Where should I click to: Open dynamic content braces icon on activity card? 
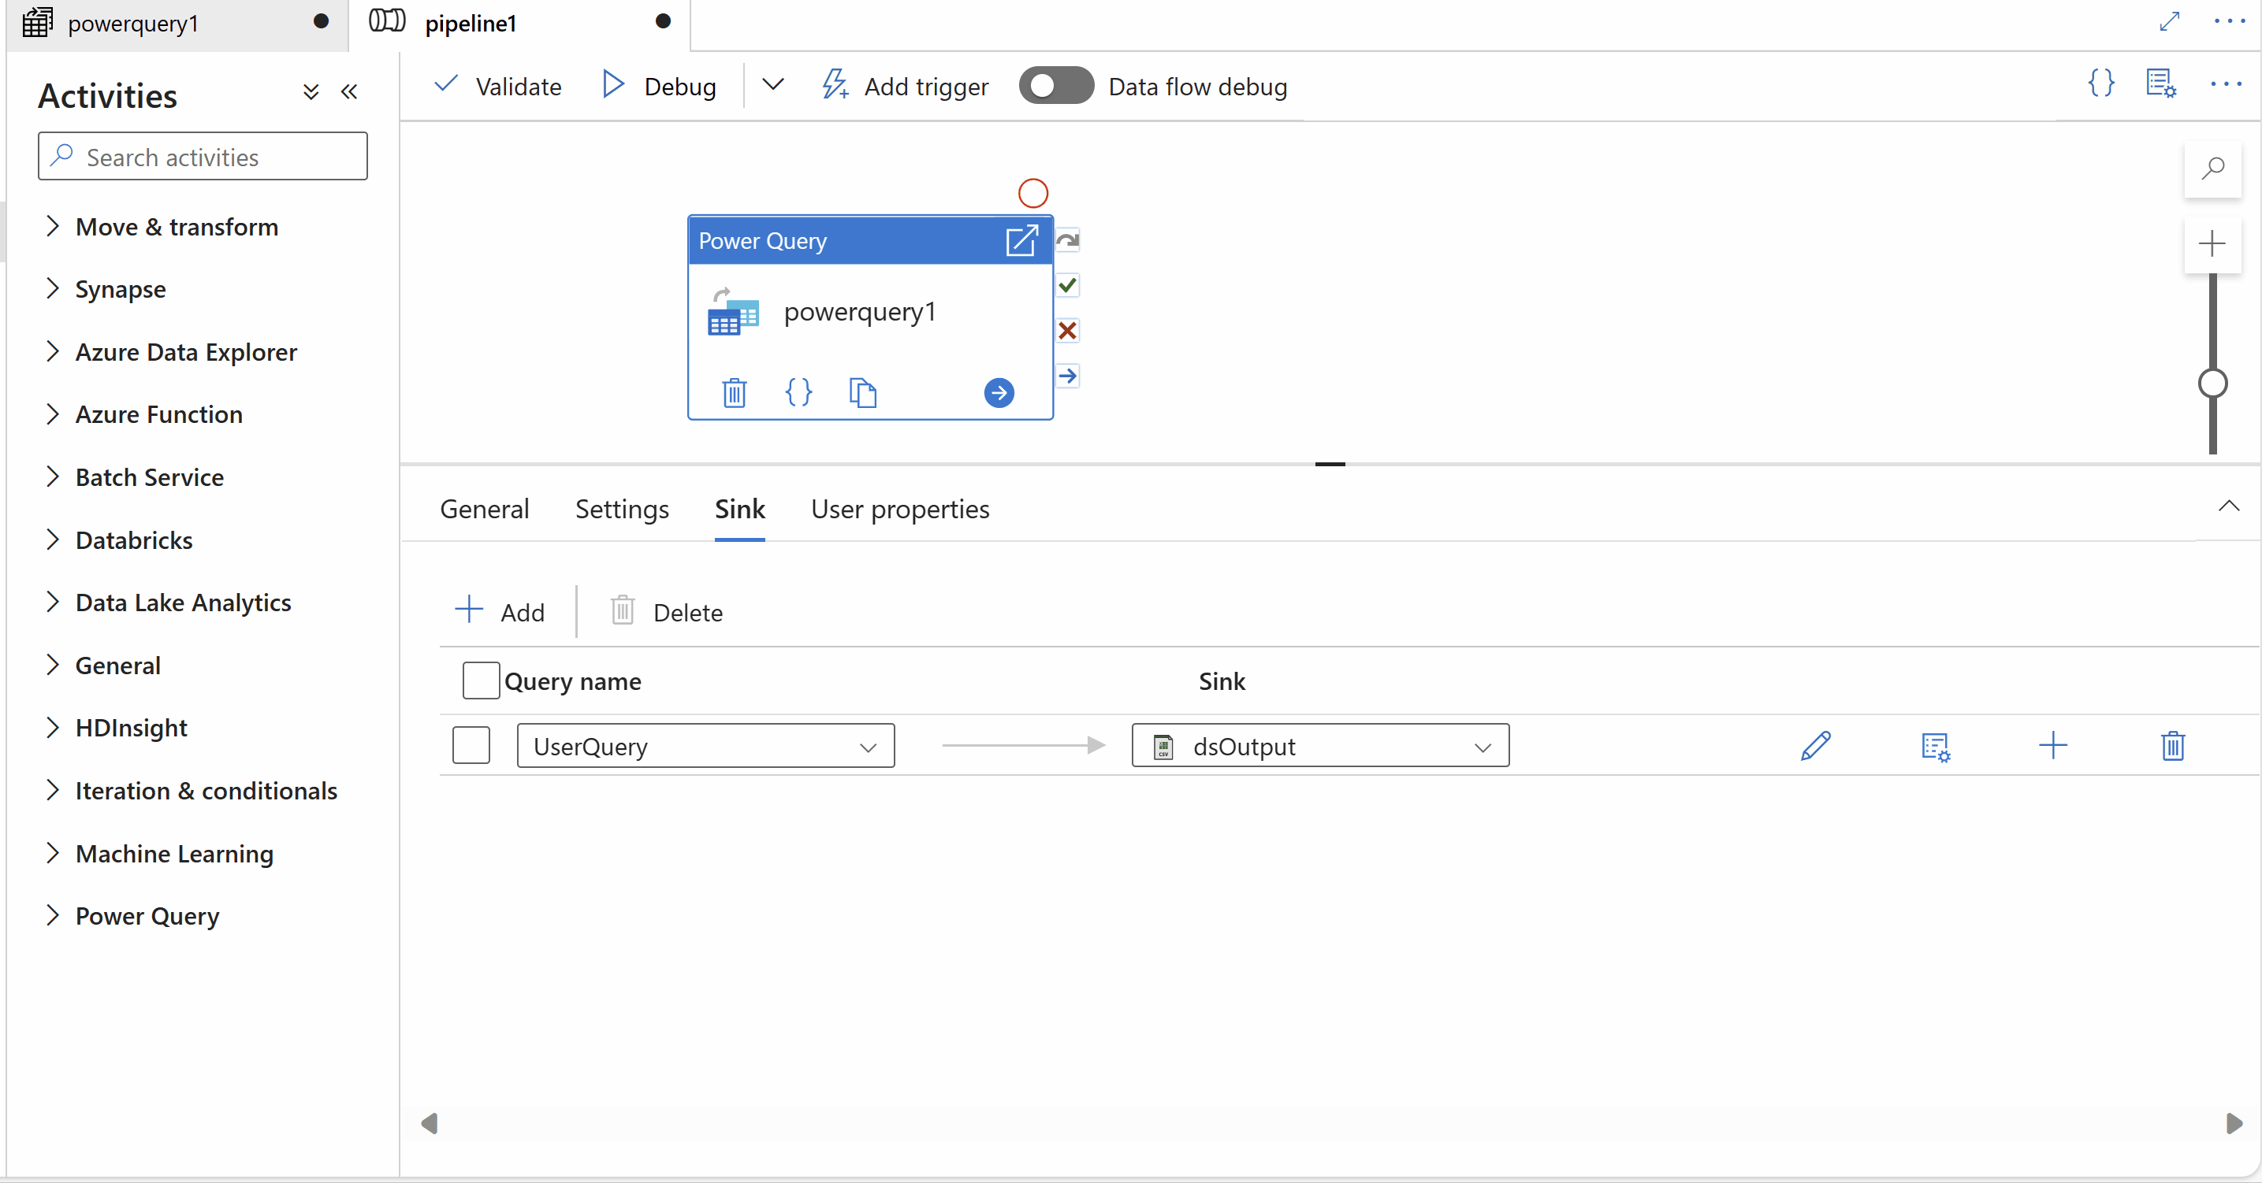click(x=799, y=392)
